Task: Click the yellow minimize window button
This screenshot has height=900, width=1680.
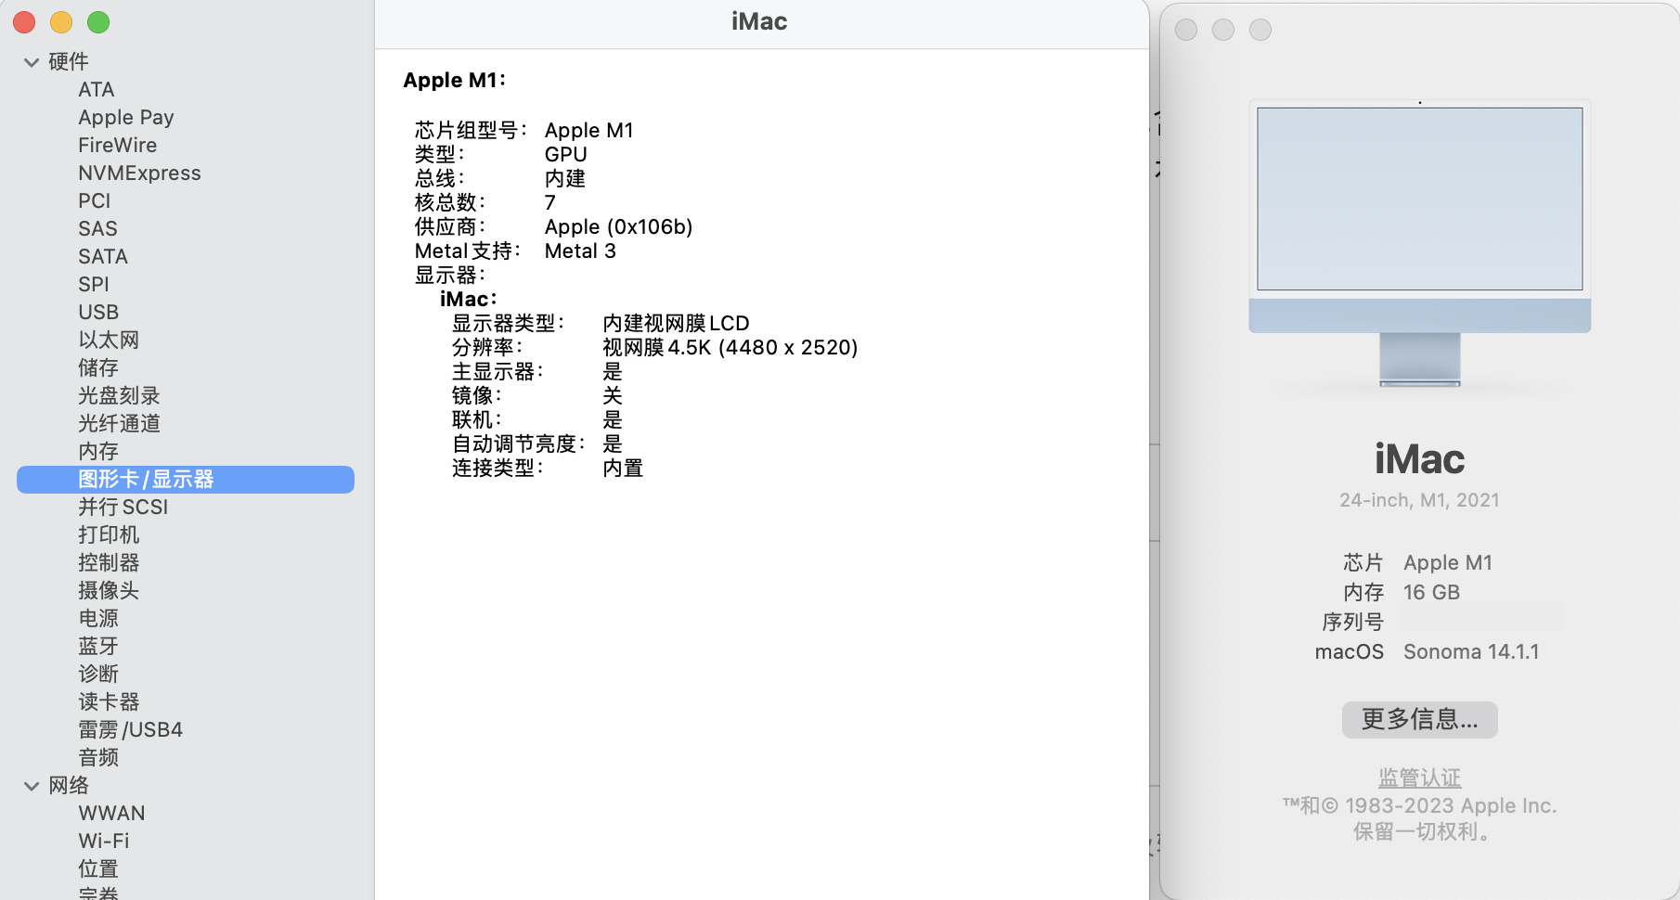Action: [61, 22]
